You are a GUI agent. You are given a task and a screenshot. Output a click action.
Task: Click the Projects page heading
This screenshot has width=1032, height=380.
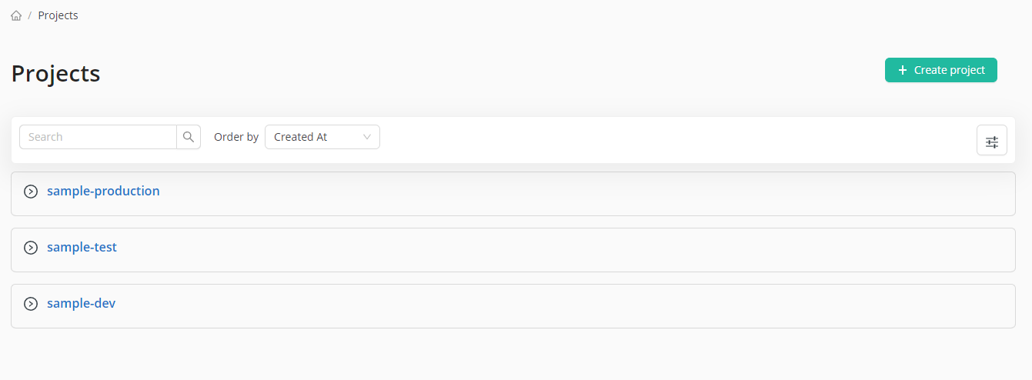[55, 73]
